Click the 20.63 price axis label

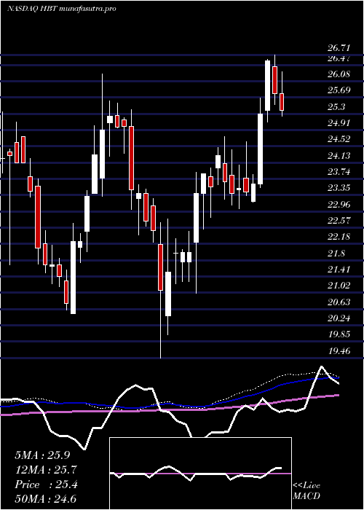[339, 302]
